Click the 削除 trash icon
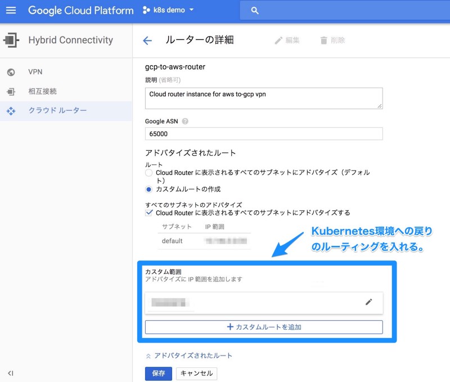 [324, 41]
